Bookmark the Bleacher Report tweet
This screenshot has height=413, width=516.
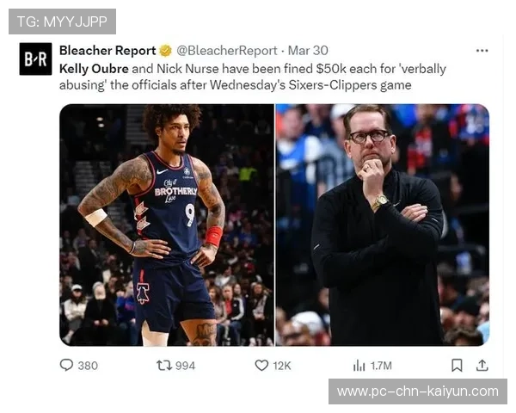tap(457, 365)
